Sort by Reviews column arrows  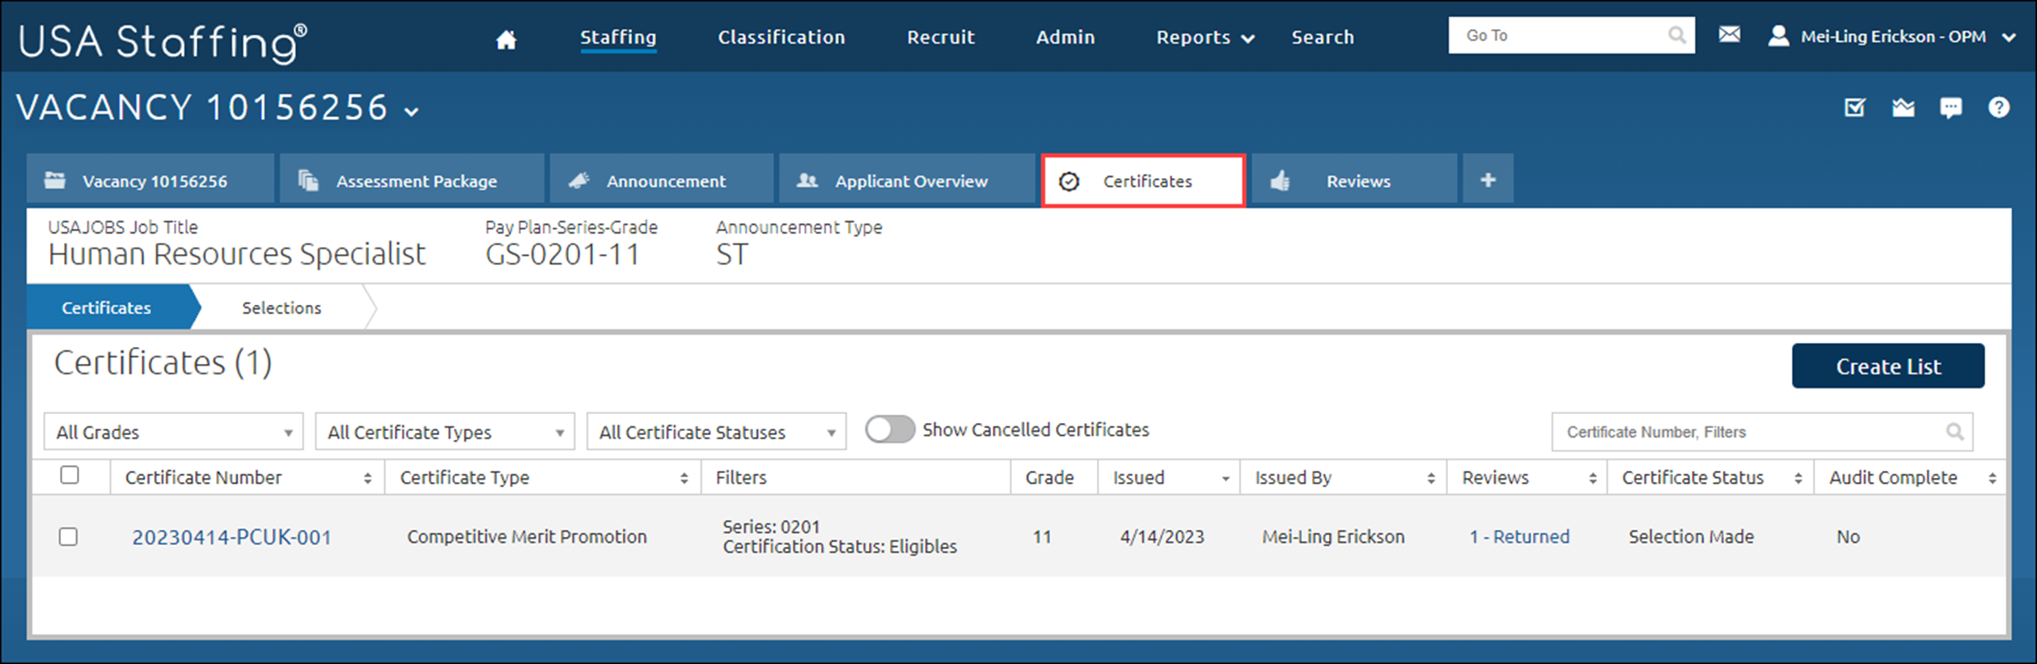tap(1592, 478)
